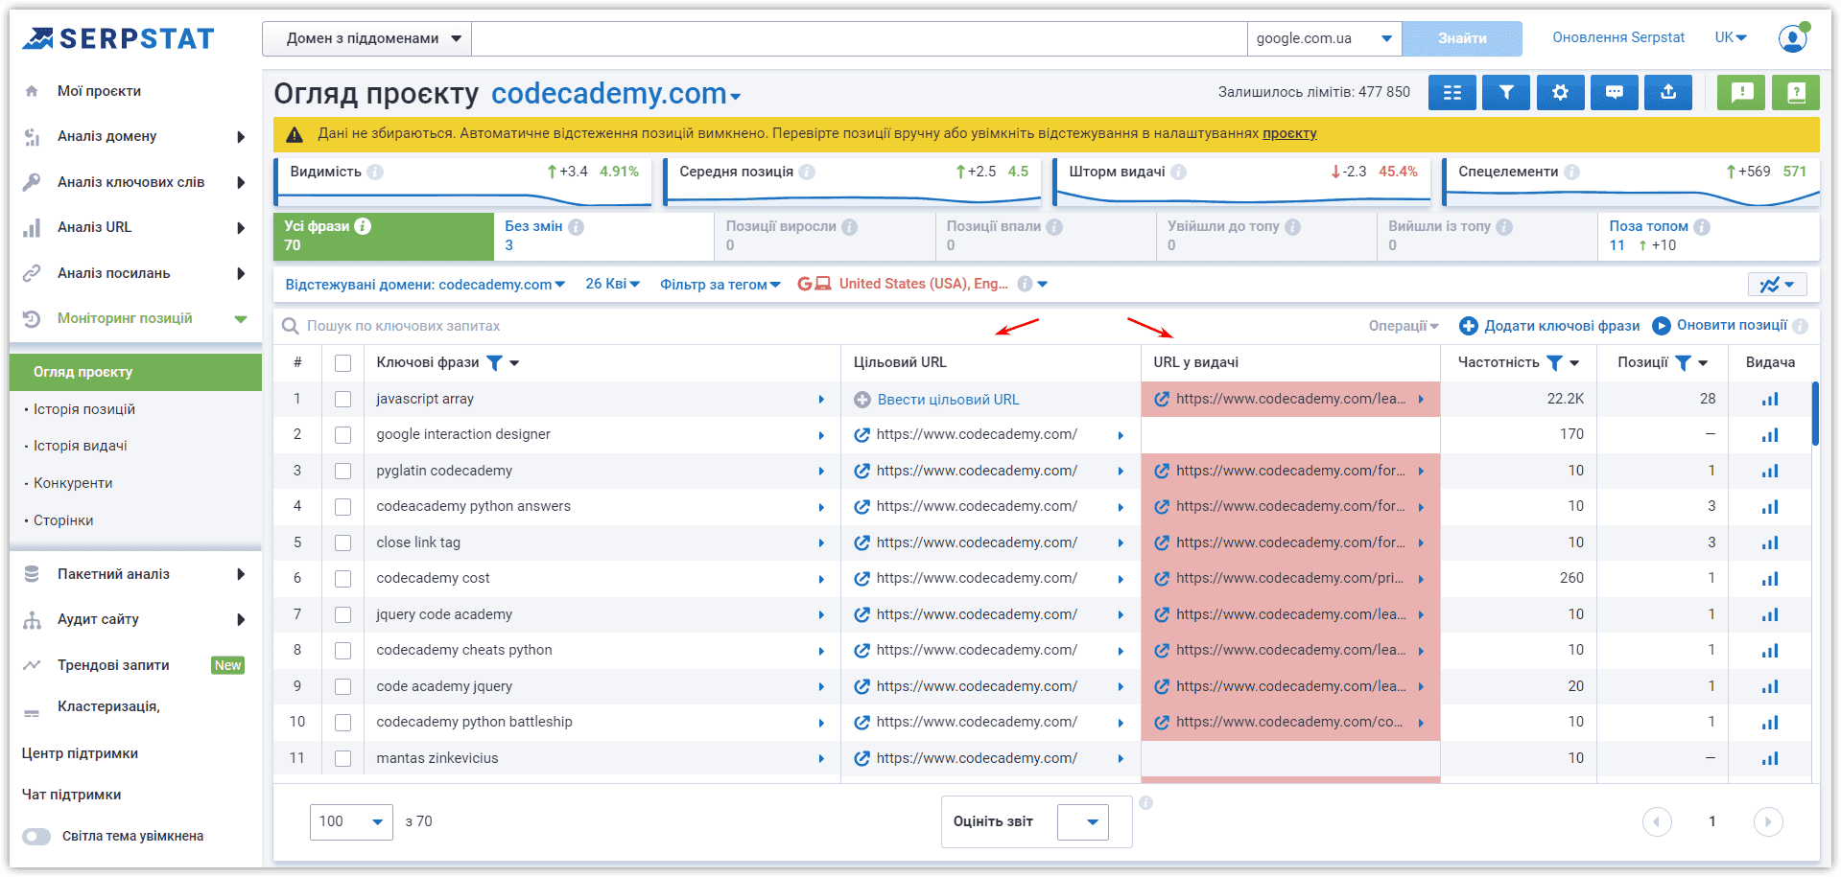Check the pyglatin codecademy checkbox

342,471
